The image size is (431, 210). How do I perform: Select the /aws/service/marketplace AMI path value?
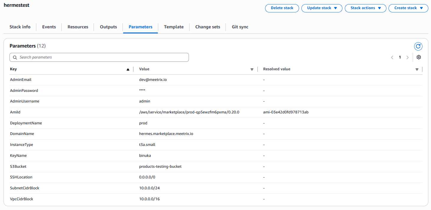pyautogui.click(x=189, y=112)
